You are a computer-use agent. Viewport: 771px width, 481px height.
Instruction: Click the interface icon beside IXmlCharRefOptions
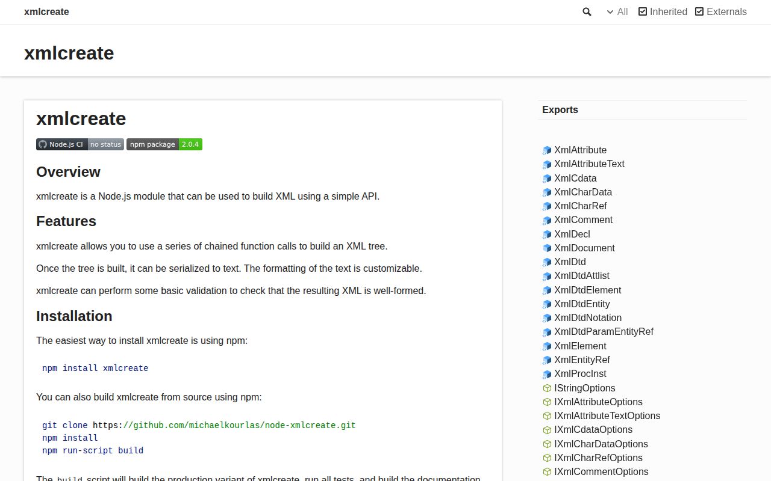(x=547, y=458)
